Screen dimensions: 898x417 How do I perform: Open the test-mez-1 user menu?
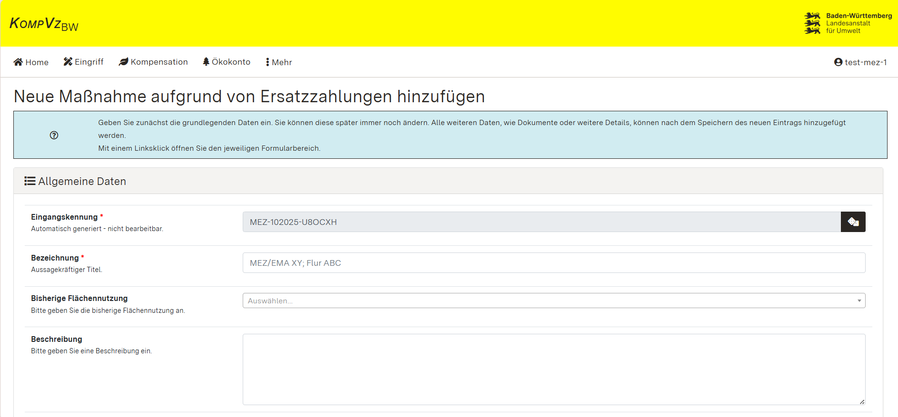(x=860, y=62)
